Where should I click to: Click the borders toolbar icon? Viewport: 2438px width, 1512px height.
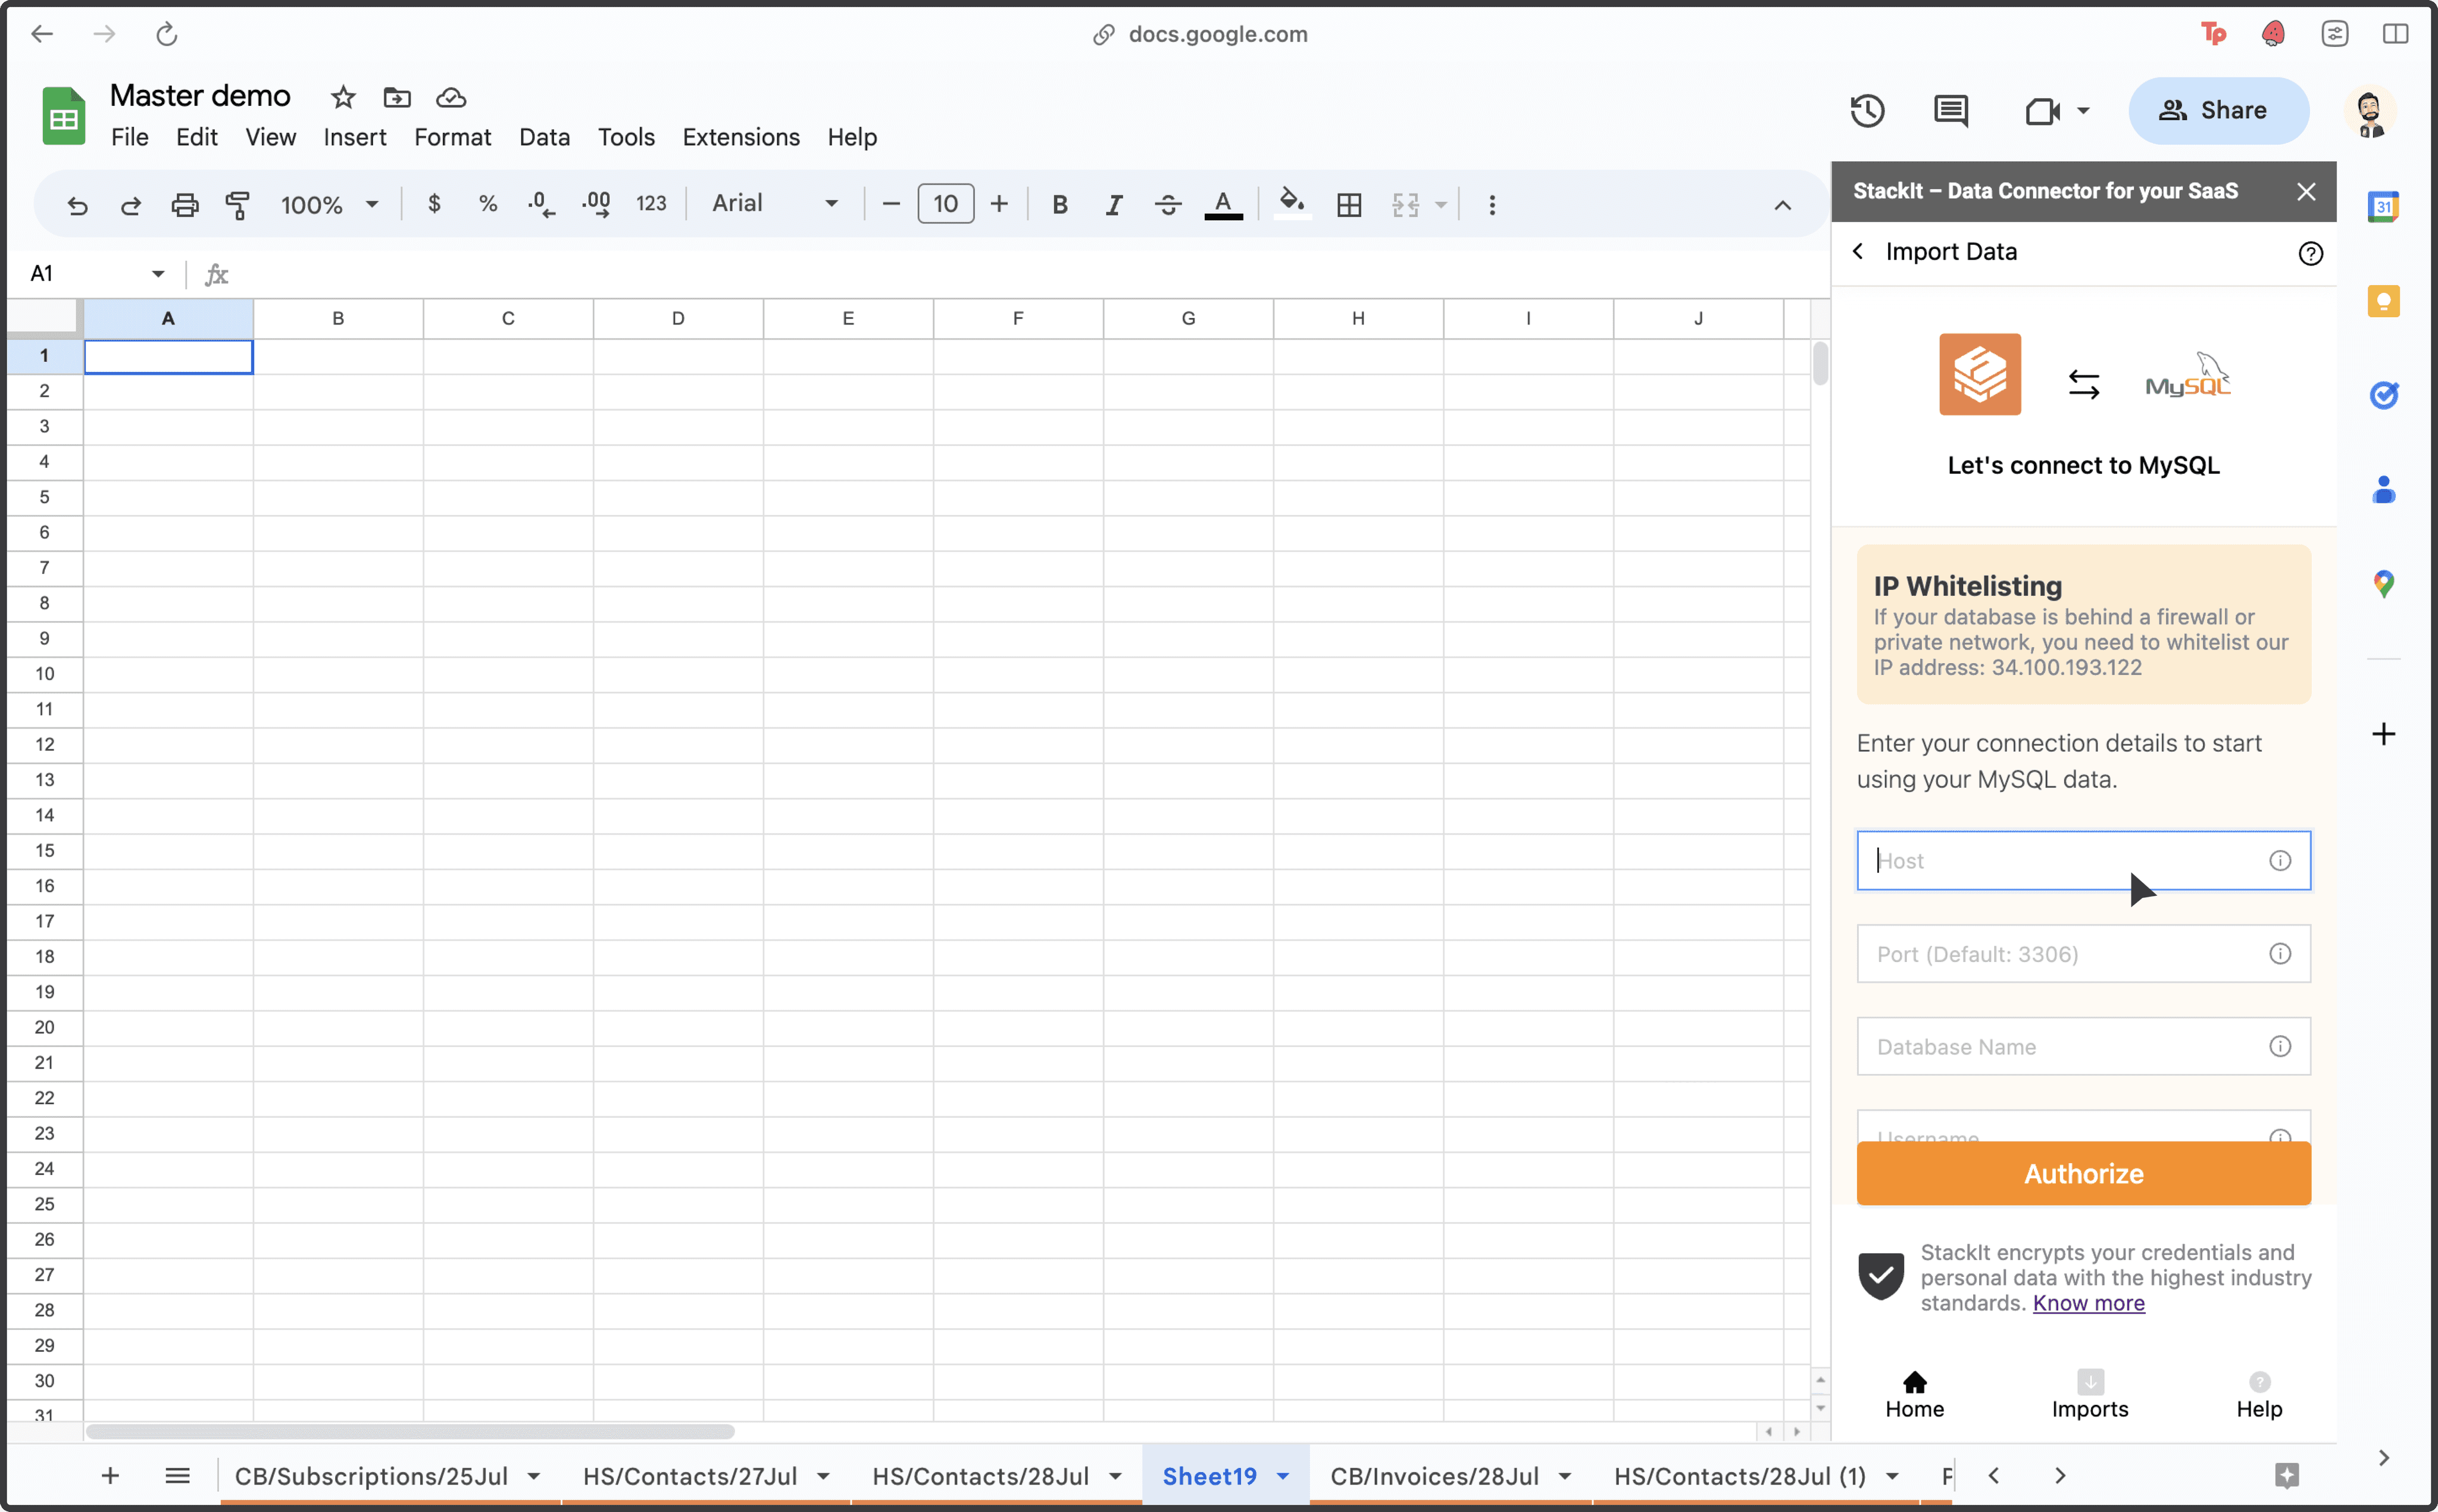pos(1348,205)
